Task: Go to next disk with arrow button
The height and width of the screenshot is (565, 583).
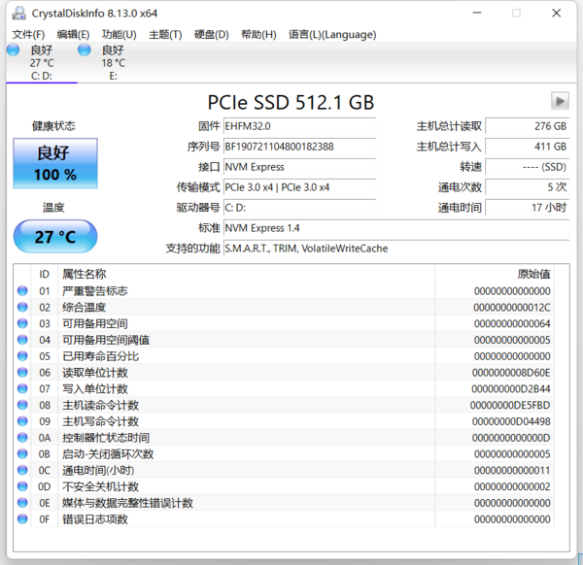Action: coord(560,101)
